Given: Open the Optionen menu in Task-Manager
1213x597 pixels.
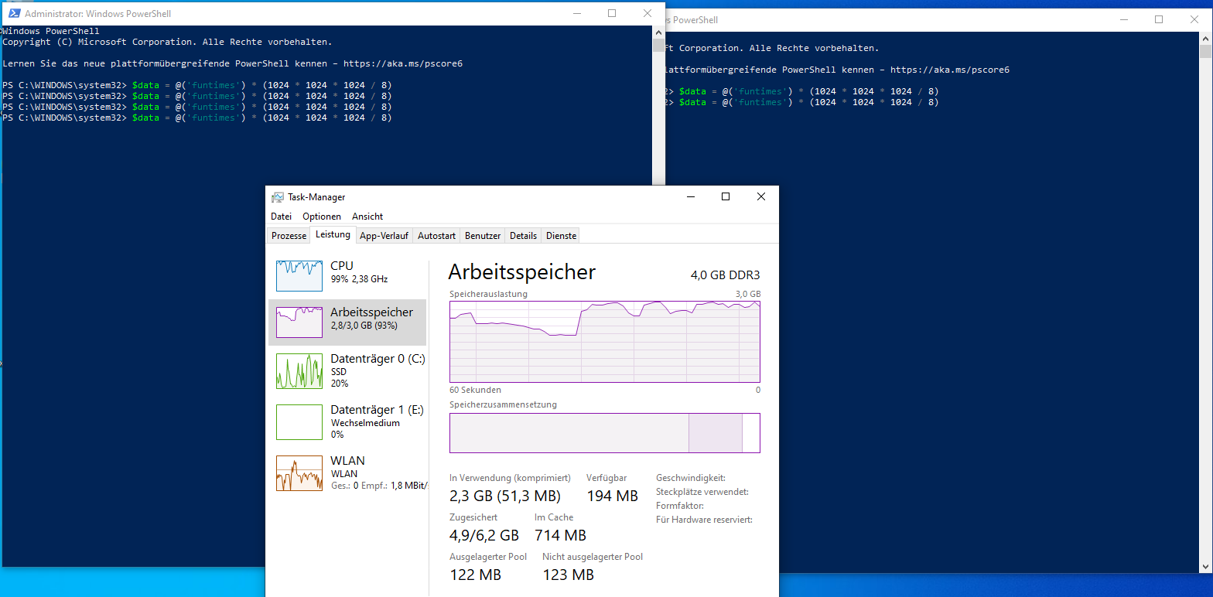Looking at the screenshot, I should click(x=322, y=217).
